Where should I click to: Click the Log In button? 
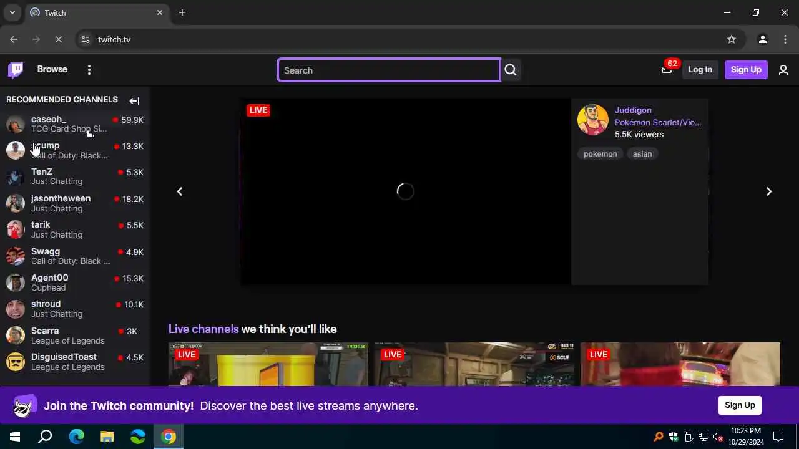click(x=700, y=69)
